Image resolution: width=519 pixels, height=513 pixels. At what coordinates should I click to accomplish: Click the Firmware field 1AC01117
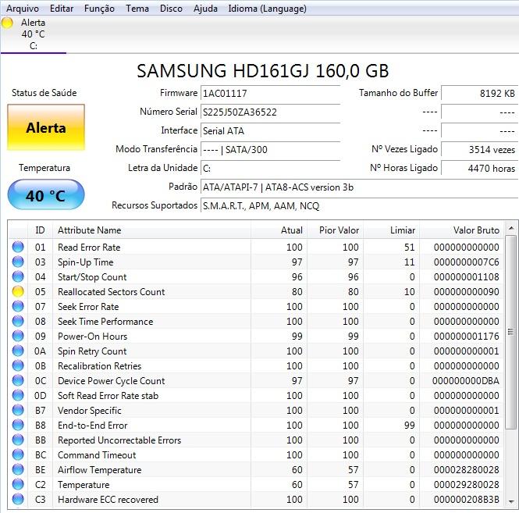[x=270, y=93]
